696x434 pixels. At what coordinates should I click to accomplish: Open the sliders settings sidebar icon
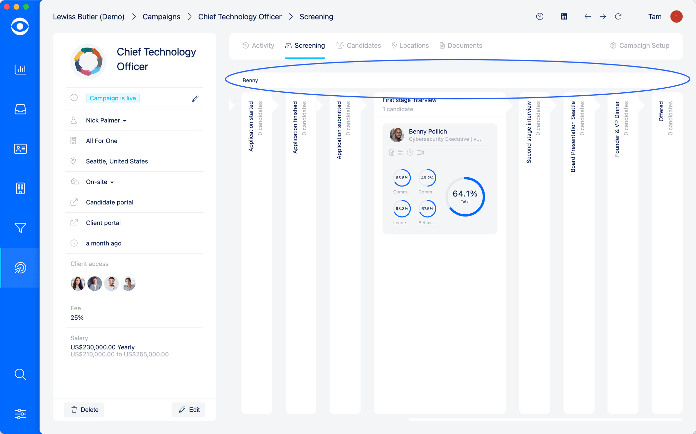pos(20,414)
